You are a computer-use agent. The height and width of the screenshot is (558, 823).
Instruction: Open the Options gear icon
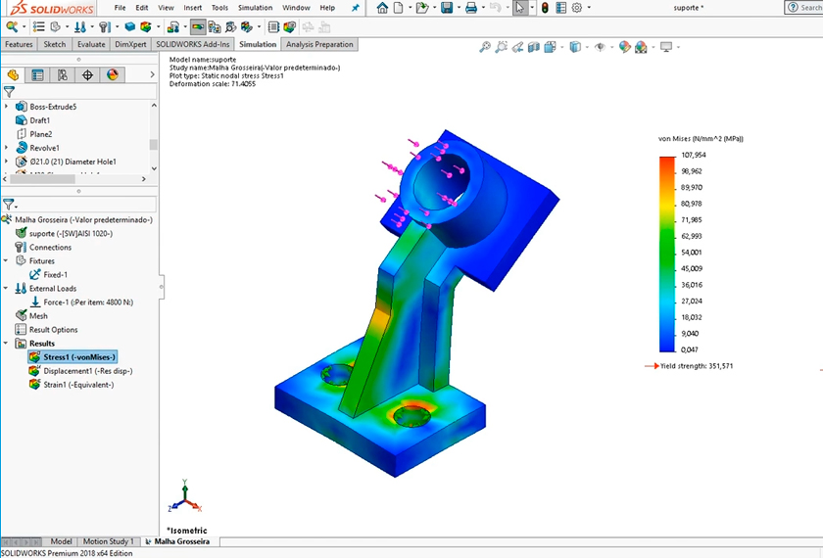(577, 8)
